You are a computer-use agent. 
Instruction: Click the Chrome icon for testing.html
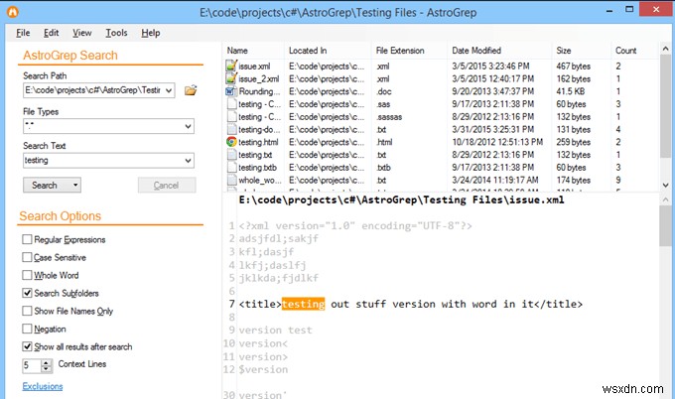(231, 142)
